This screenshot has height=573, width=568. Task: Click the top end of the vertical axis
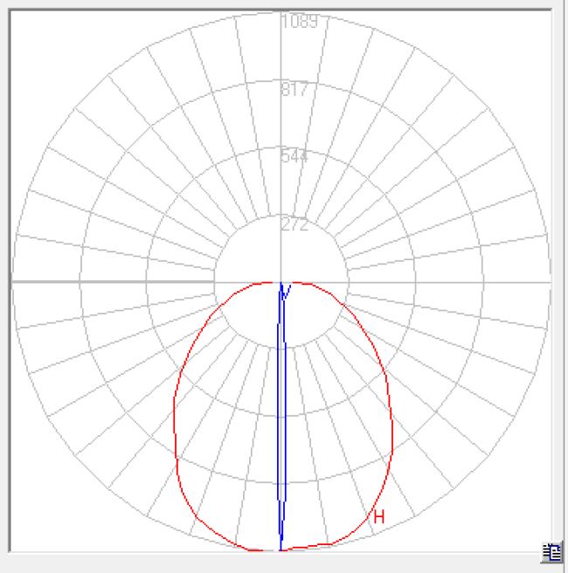tap(281, 14)
